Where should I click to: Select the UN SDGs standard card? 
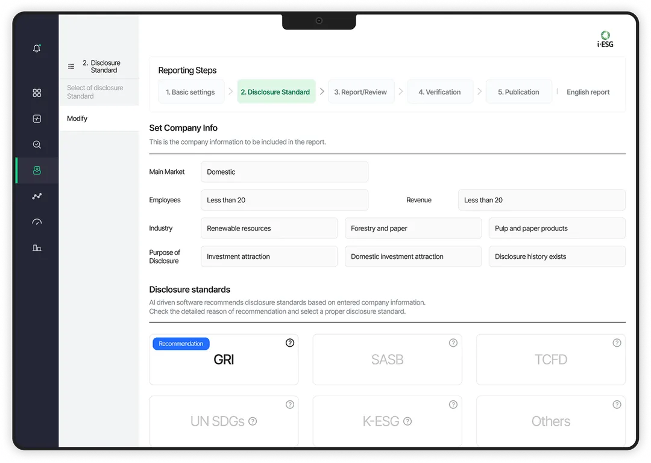pyautogui.click(x=224, y=421)
